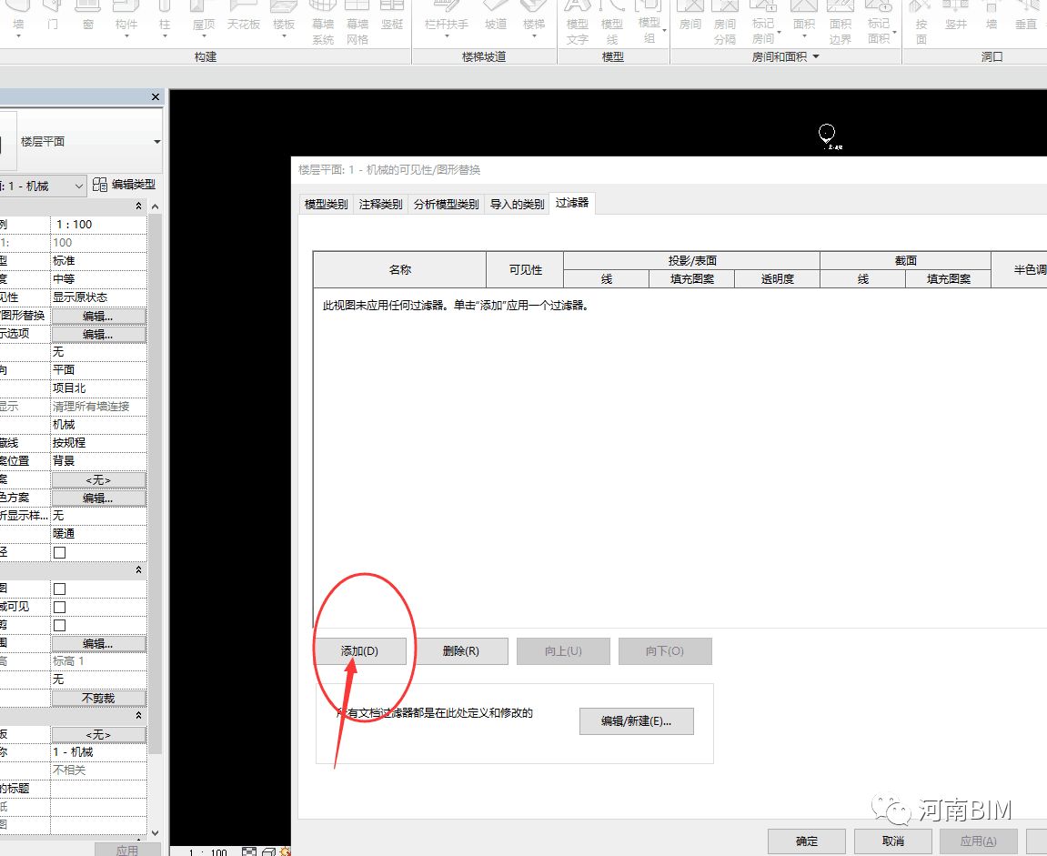This screenshot has height=856, width=1047.
Task: Toggle the checkbox in the 剪 row
Action: pos(59,625)
